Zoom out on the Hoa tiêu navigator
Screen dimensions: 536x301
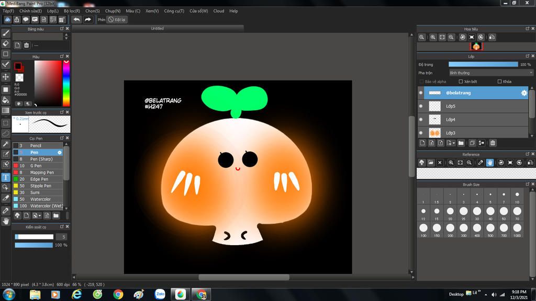(451, 37)
